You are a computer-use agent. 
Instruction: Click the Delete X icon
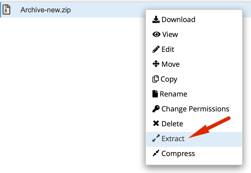coord(156,124)
